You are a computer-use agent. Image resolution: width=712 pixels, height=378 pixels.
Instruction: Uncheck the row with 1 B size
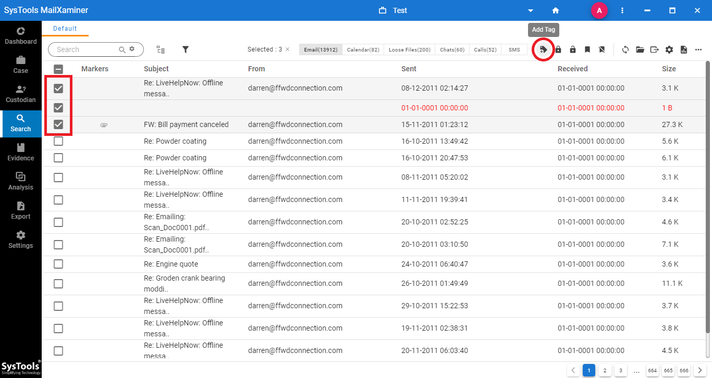pyautogui.click(x=58, y=108)
